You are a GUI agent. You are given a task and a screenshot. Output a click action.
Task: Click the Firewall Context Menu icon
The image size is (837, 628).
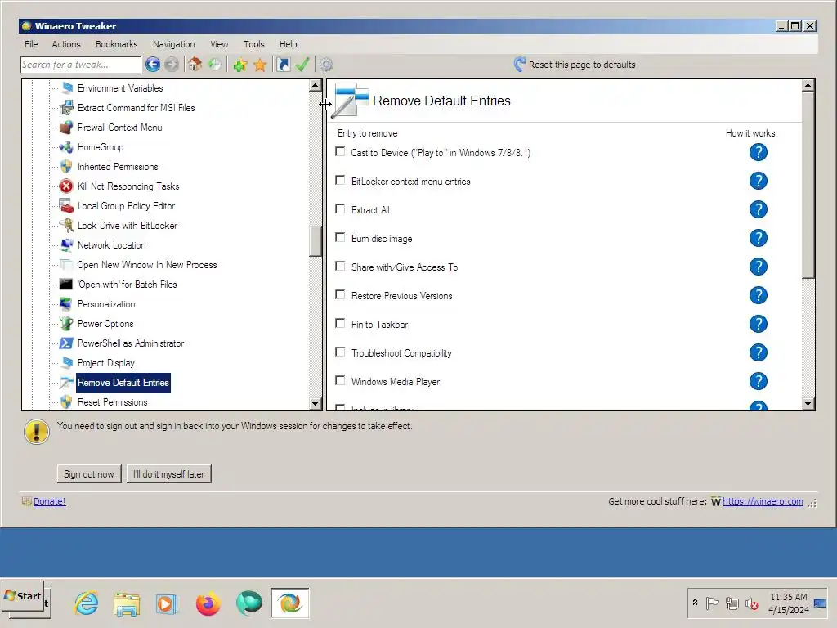(66, 127)
